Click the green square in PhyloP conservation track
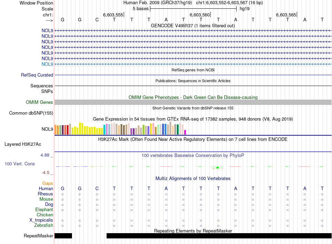Viewport: 332px width, 244px height. click(x=217, y=168)
